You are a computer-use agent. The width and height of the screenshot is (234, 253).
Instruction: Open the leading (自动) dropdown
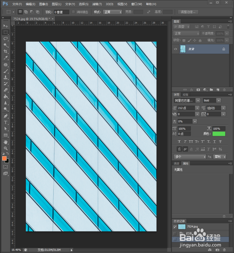(224, 108)
